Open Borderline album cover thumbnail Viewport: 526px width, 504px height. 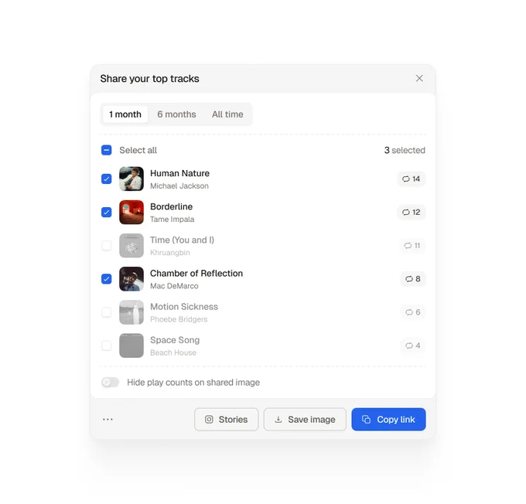click(x=131, y=213)
